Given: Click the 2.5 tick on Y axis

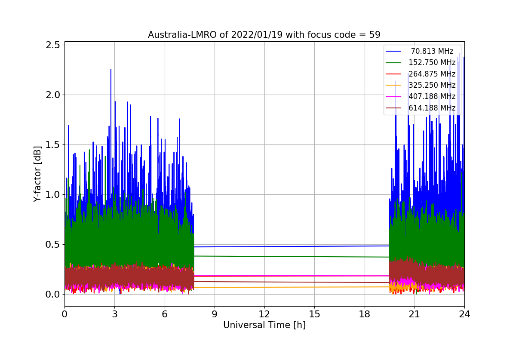Looking at the screenshot, I should point(53,45).
